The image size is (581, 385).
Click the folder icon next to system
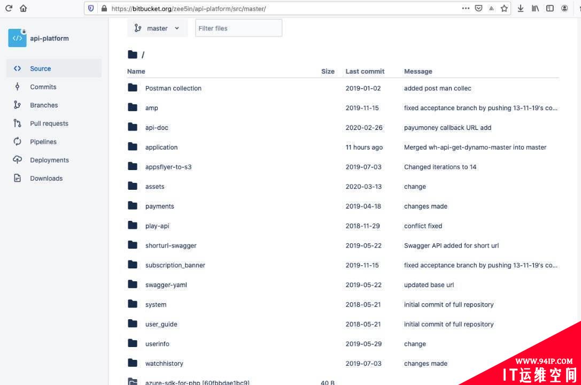(132, 304)
